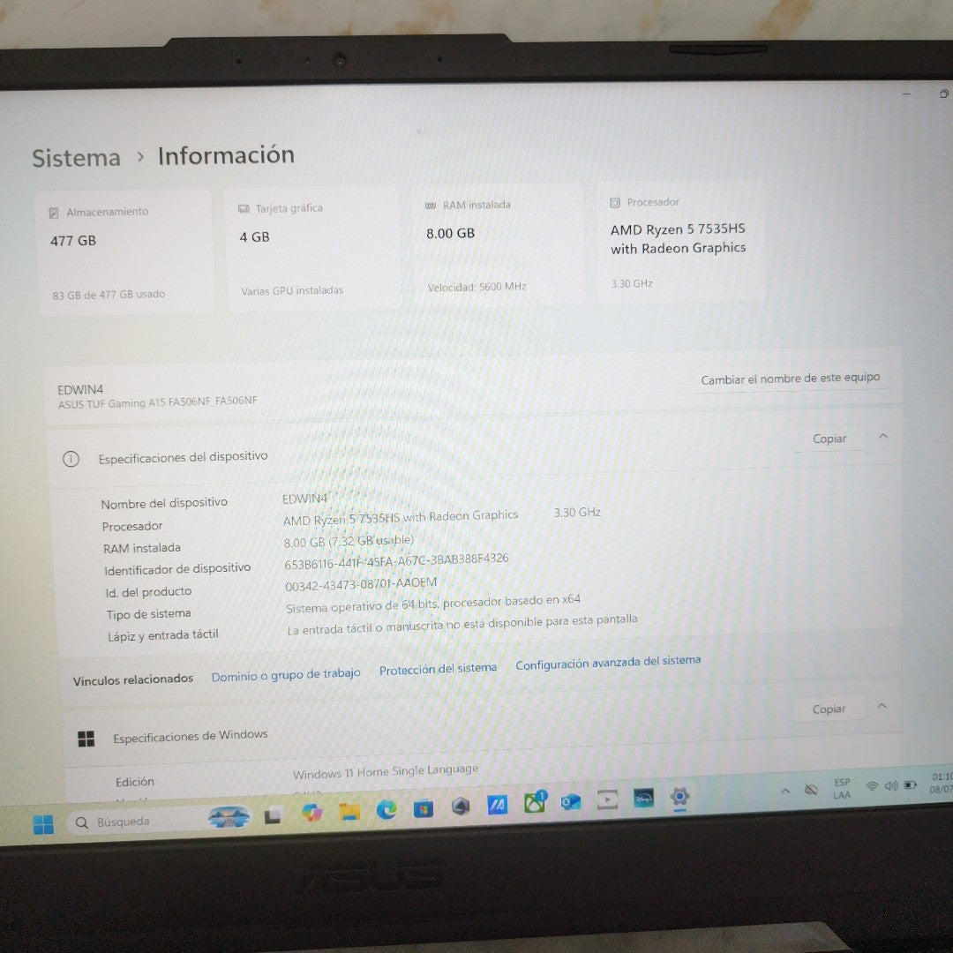This screenshot has width=953, height=953.
Task: Collapse Especificaciones del dispositivo section
Action: click(x=883, y=437)
